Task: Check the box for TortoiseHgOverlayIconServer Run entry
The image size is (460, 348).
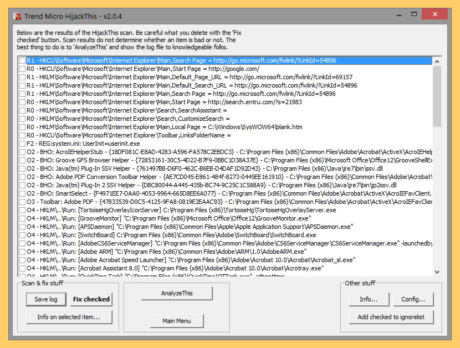Action: point(22,210)
